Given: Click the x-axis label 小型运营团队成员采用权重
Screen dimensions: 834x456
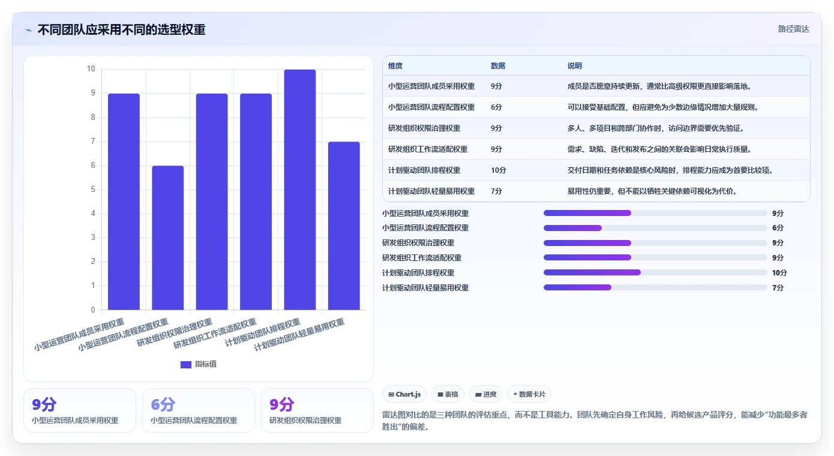Looking at the screenshot, I should (79, 335).
